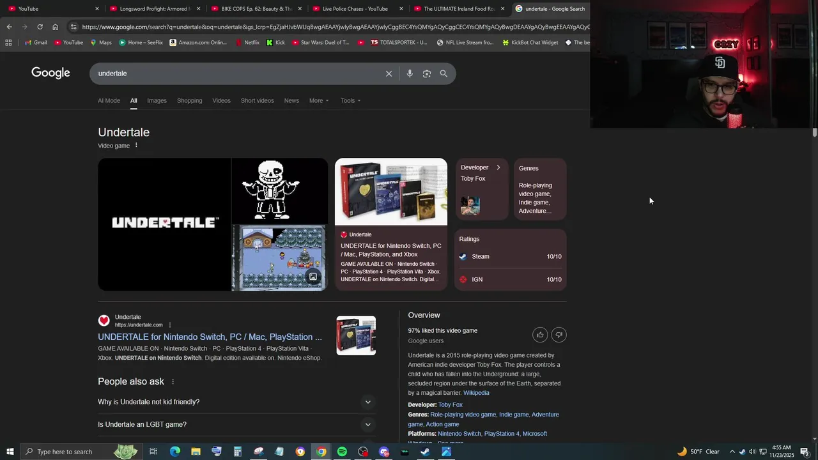Open Gmail bookmark
This screenshot has height=460, width=818.
pyautogui.click(x=35, y=43)
